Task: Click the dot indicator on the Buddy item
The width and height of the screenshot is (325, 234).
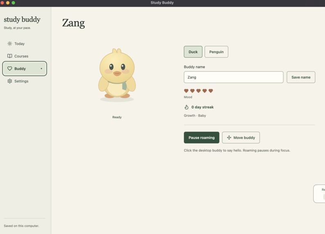Action: click(x=41, y=69)
